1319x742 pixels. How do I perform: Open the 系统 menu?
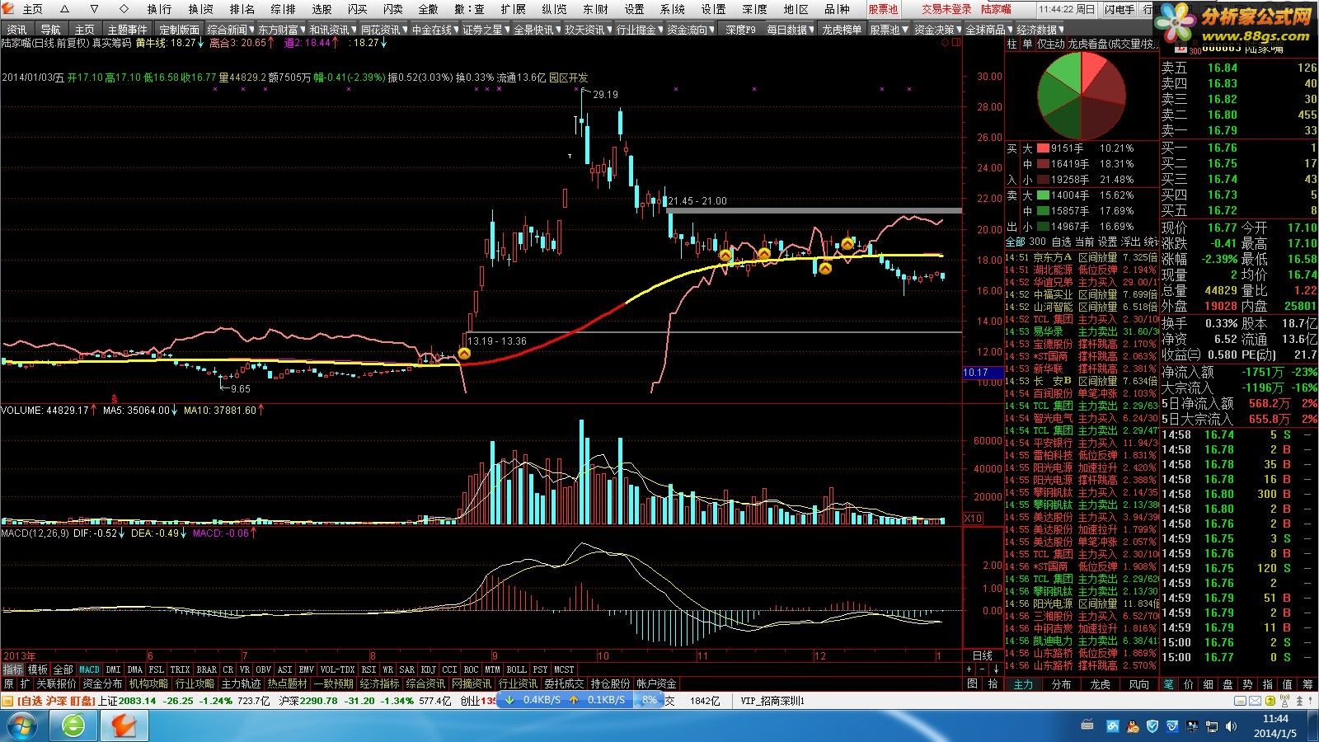tap(673, 9)
